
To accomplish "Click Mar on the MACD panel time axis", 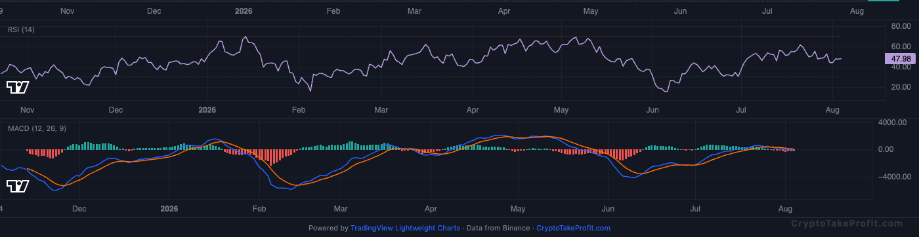I will [x=340, y=209].
